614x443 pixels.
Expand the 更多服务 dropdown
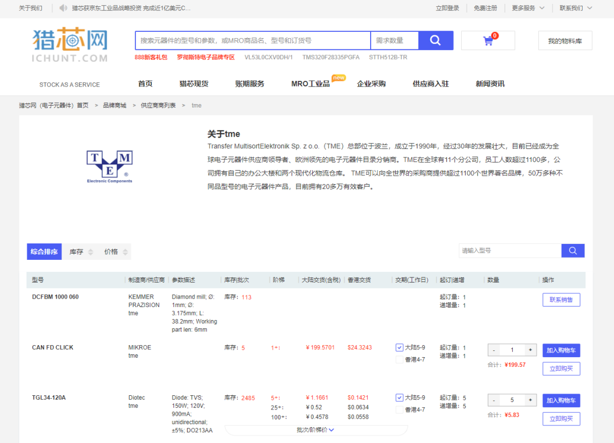tap(528, 8)
